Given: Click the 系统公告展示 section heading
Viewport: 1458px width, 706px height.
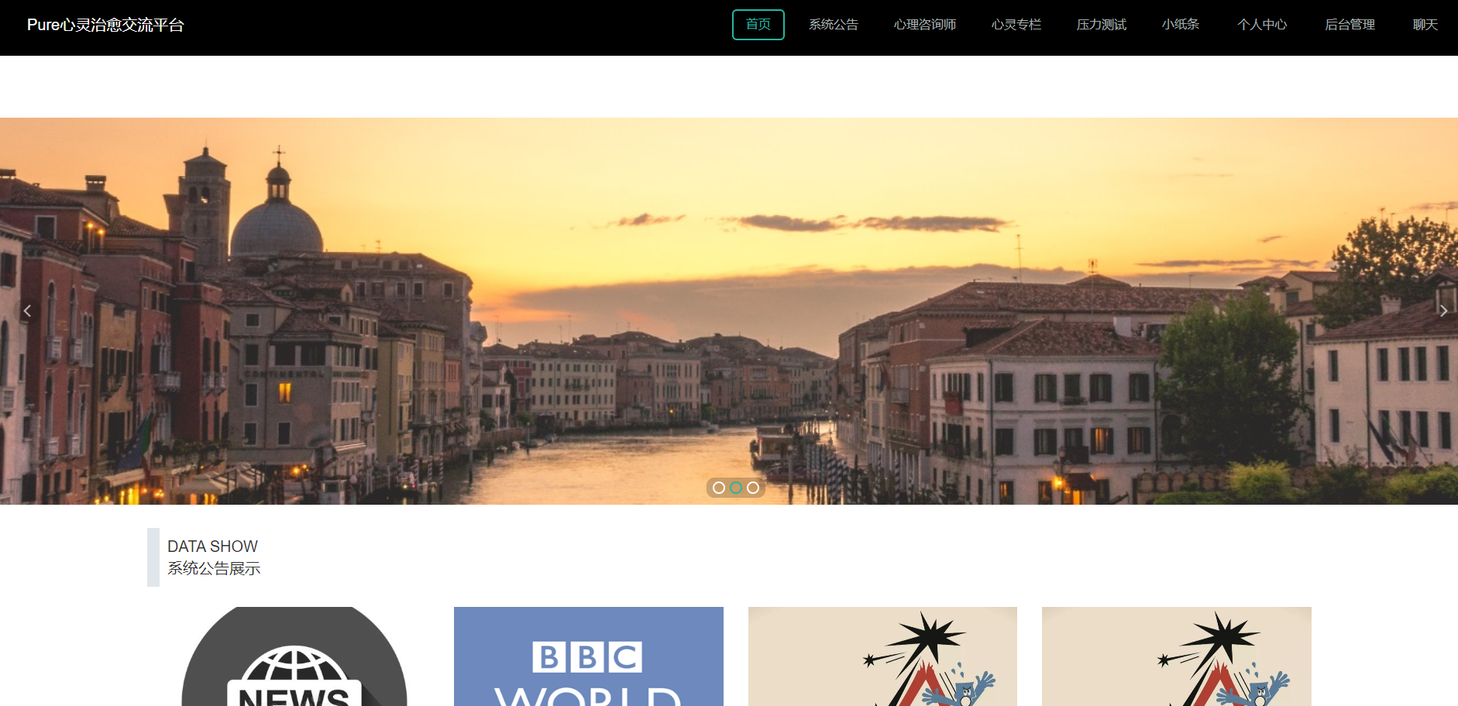Looking at the screenshot, I should (x=214, y=568).
